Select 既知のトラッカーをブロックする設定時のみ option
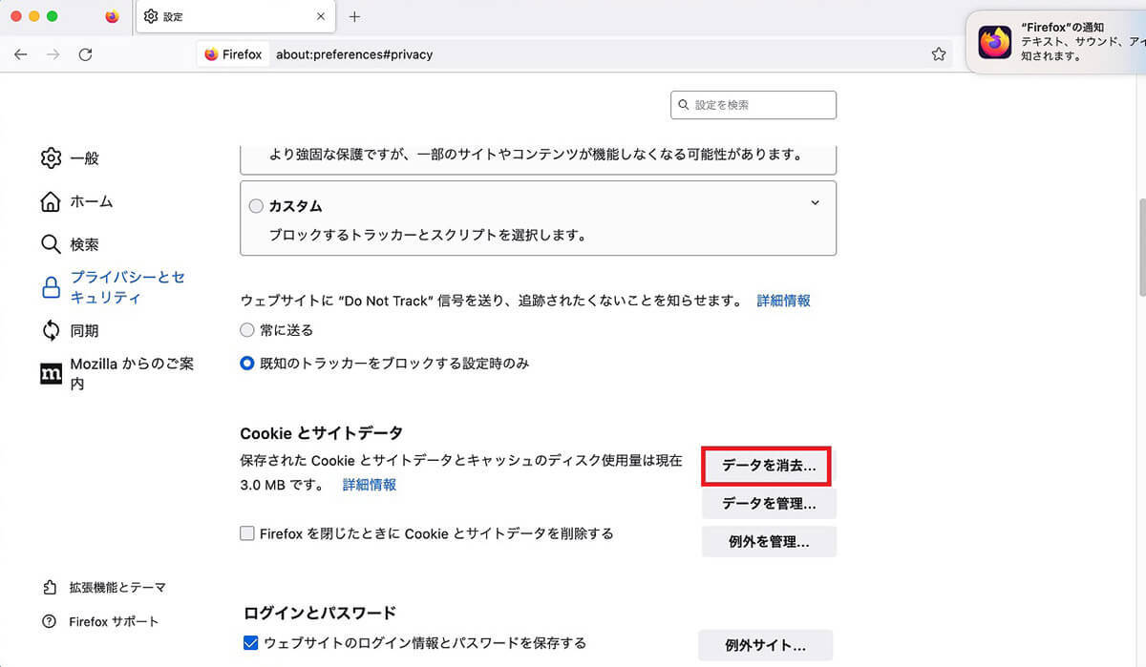The image size is (1146, 667). (x=247, y=364)
